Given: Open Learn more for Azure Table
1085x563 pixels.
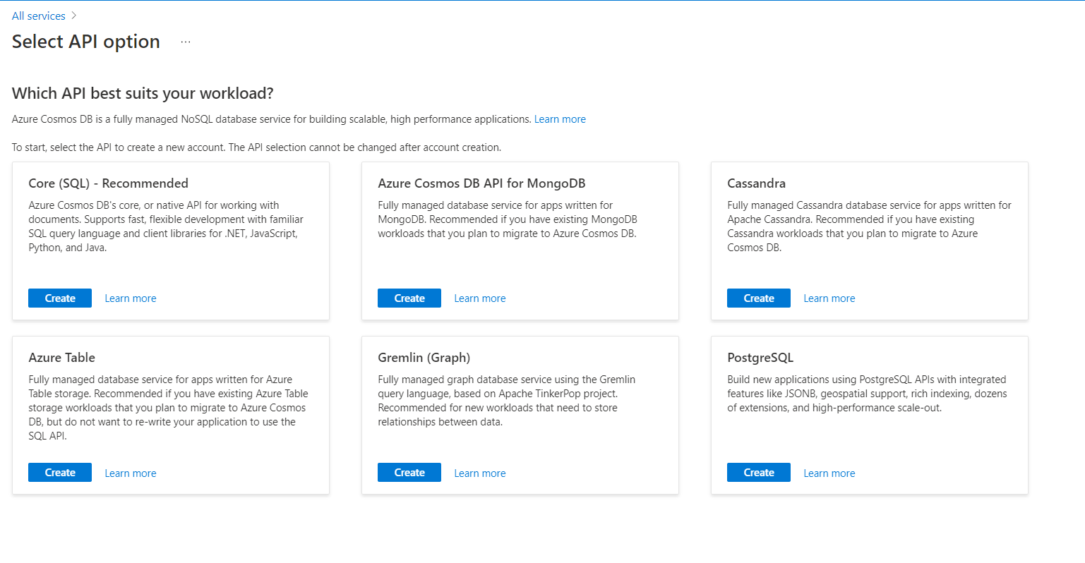Looking at the screenshot, I should [131, 473].
